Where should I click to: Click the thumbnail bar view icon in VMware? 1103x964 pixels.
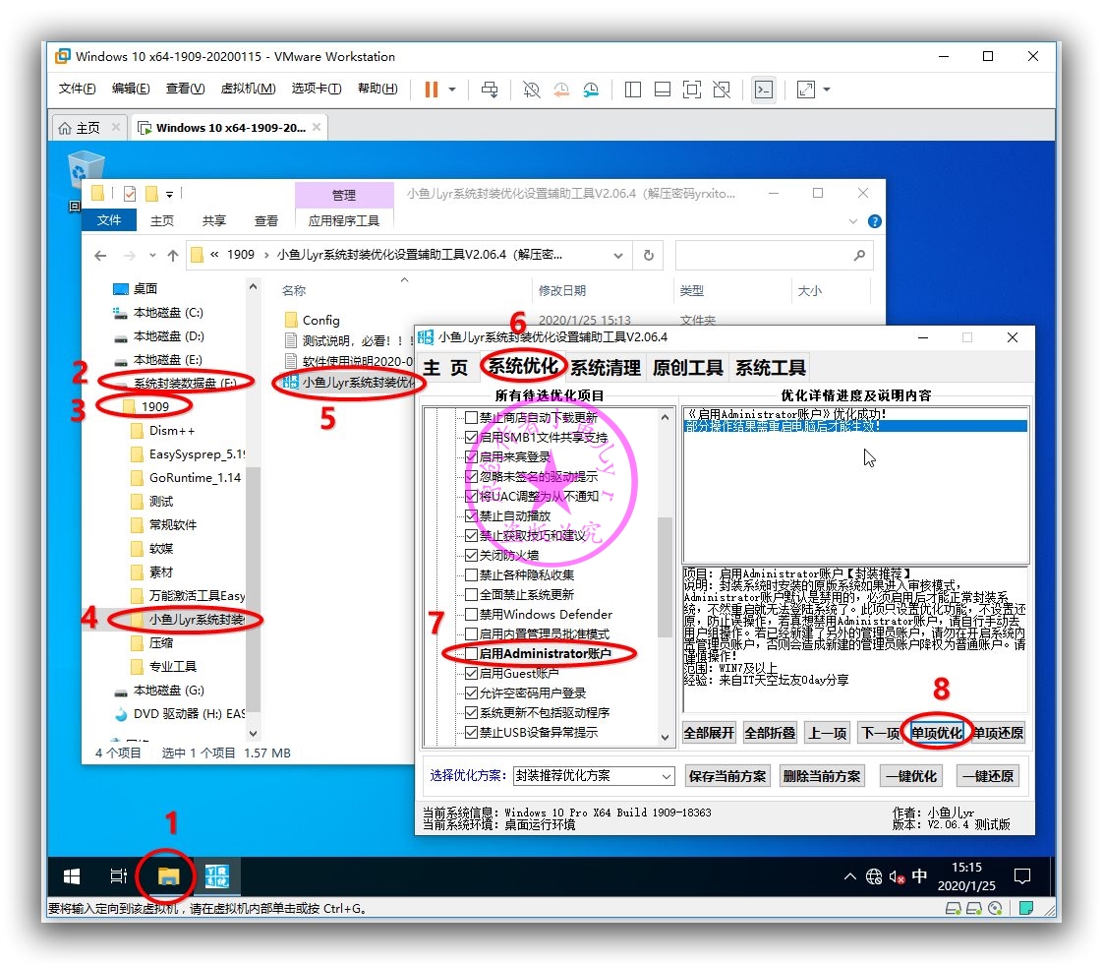[x=662, y=90]
